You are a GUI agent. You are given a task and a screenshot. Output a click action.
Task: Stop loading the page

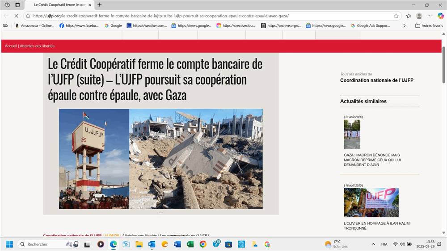coord(16,16)
